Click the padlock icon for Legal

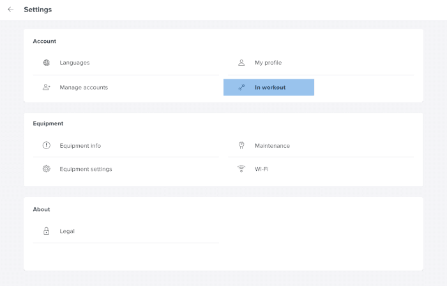[x=47, y=231]
